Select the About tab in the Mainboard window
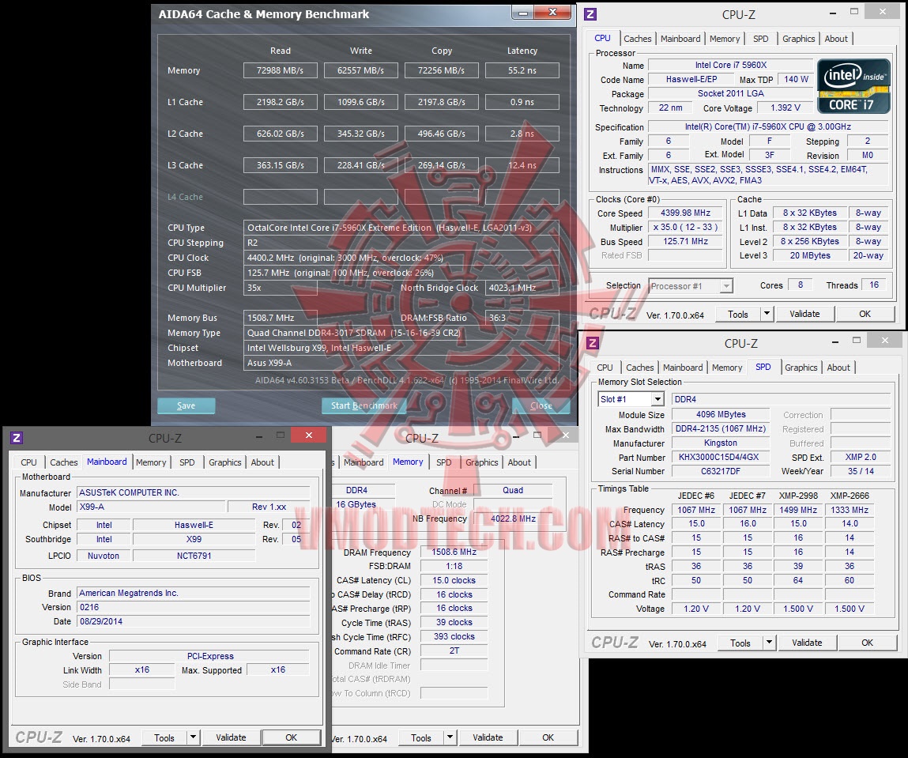 click(x=262, y=462)
